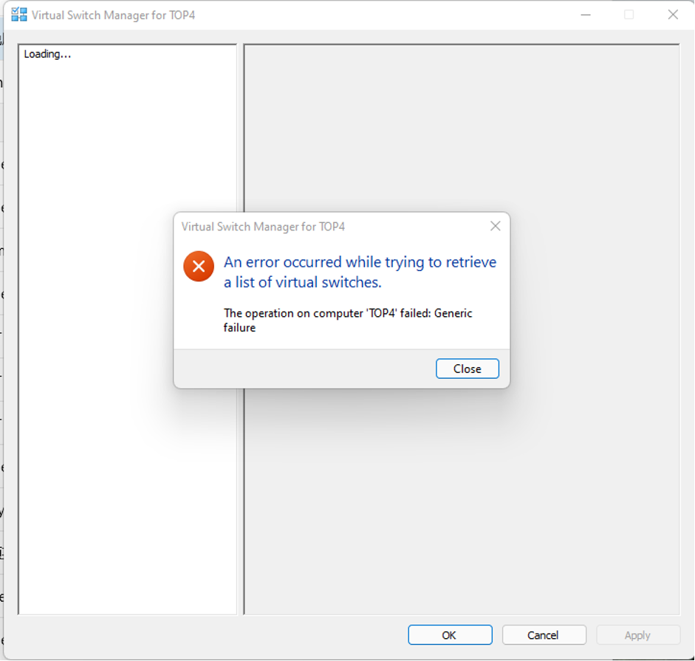
Task: Click the grayed-out Apply button
Action: pyautogui.click(x=637, y=634)
